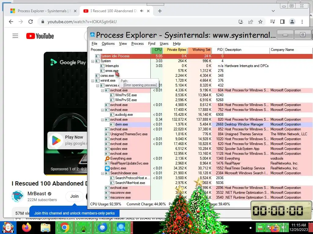Image resolution: width=313 pixels, height=234 pixels.
Task: Click the Chrome address bar URL
Action: (x=82, y=22)
